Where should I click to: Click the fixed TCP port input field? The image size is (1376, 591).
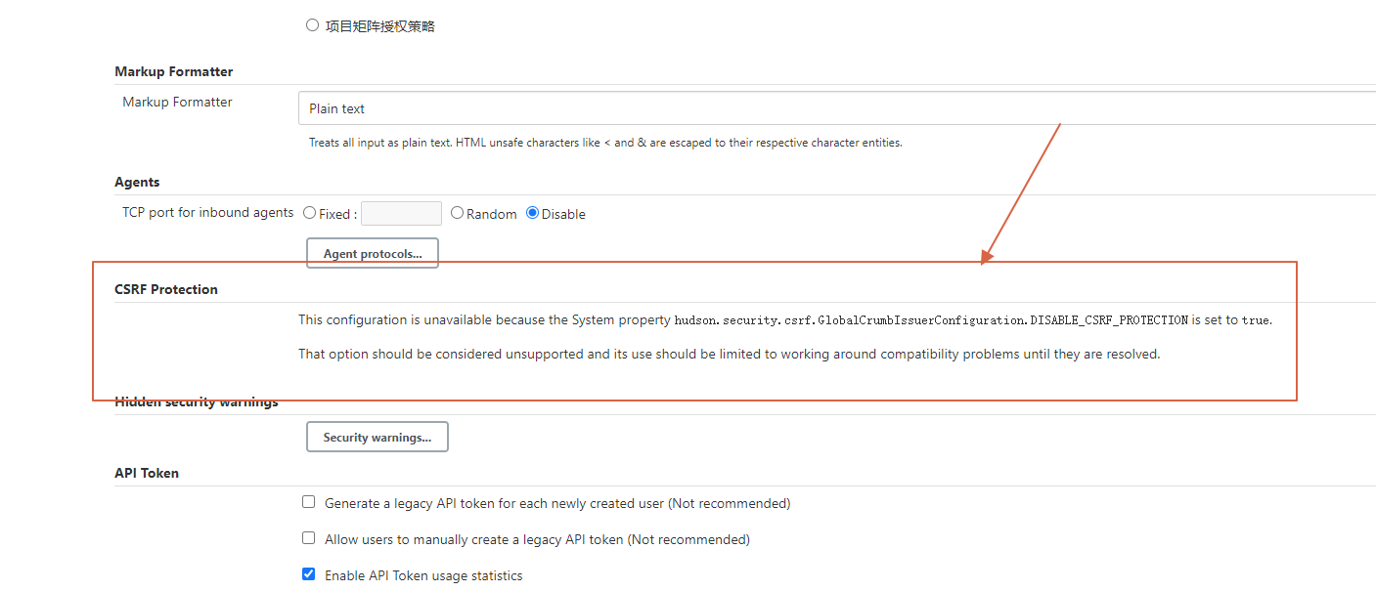[401, 213]
